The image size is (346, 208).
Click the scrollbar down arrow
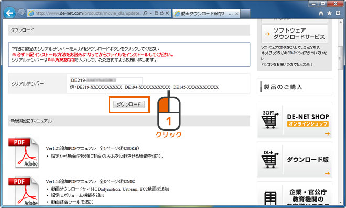click(340, 202)
